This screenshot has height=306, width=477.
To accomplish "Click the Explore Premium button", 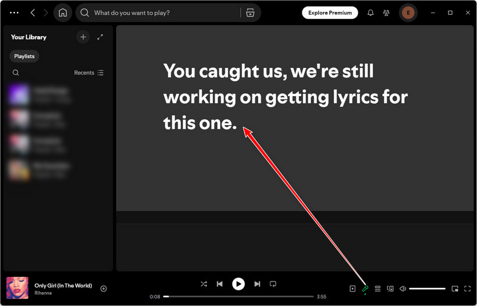I will pyautogui.click(x=330, y=13).
